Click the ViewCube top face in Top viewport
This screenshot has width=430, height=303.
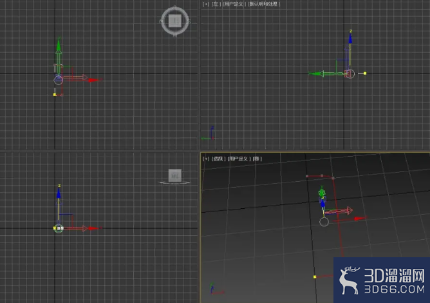(175, 21)
